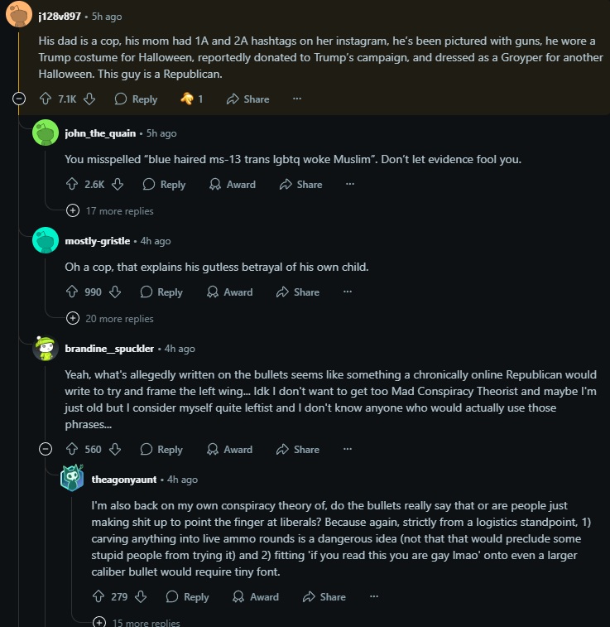Screen dimensions: 610x627
Task: Upvote theagonyaunt's comment
Action: point(98,596)
